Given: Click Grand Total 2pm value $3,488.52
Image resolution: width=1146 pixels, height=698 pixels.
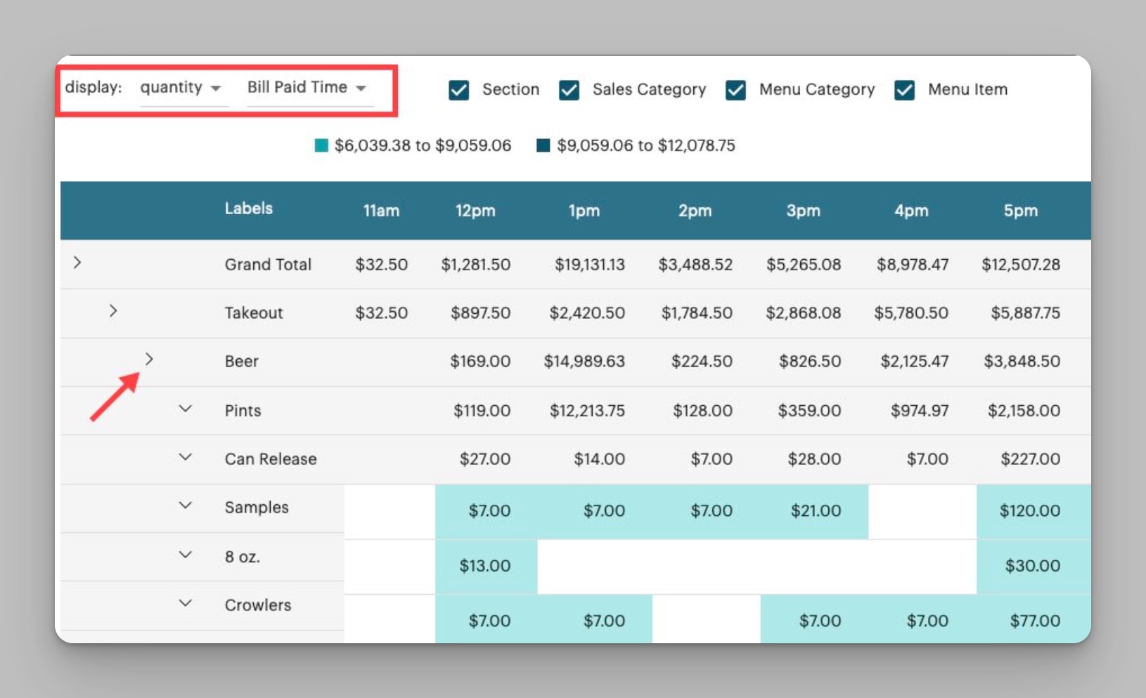Looking at the screenshot, I should [x=695, y=265].
